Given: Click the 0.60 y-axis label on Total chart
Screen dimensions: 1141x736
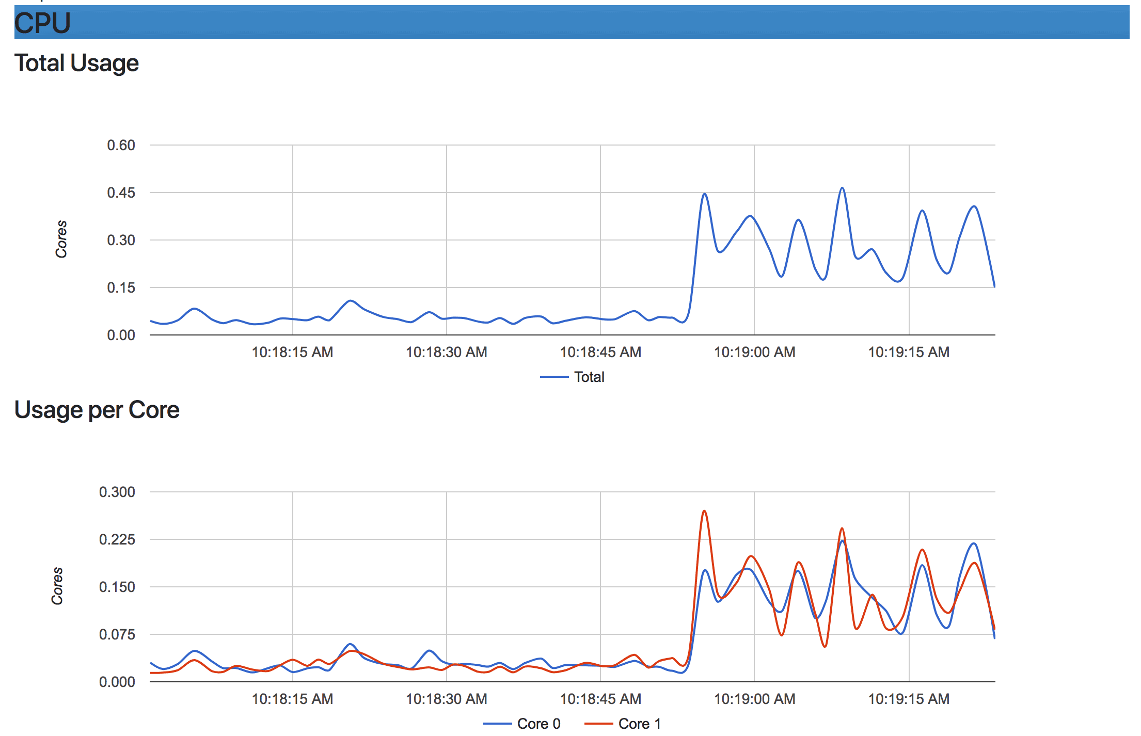Looking at the screenshot, I should [x=121, y=146].
